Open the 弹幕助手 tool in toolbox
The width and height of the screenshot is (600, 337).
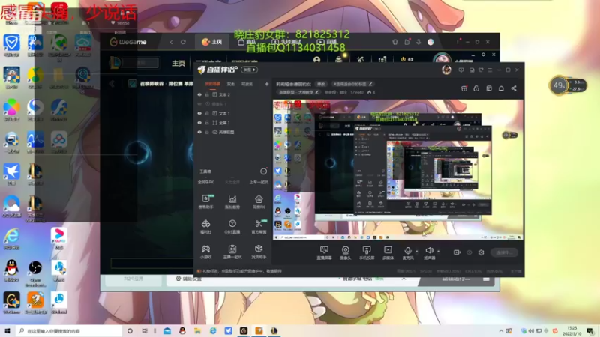tap(205, 201)
